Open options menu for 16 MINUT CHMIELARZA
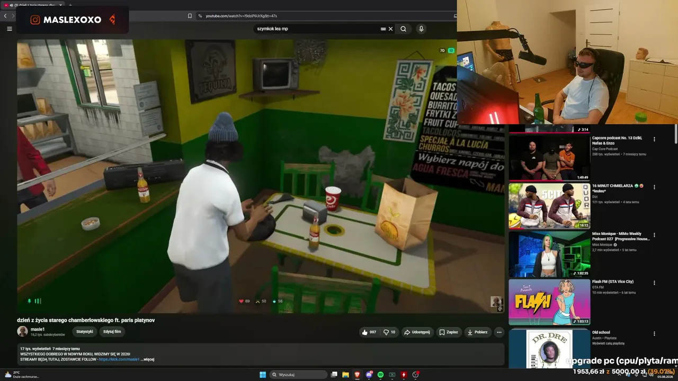The height and width of the screenshot is (381, 678). tap(654, 187)
